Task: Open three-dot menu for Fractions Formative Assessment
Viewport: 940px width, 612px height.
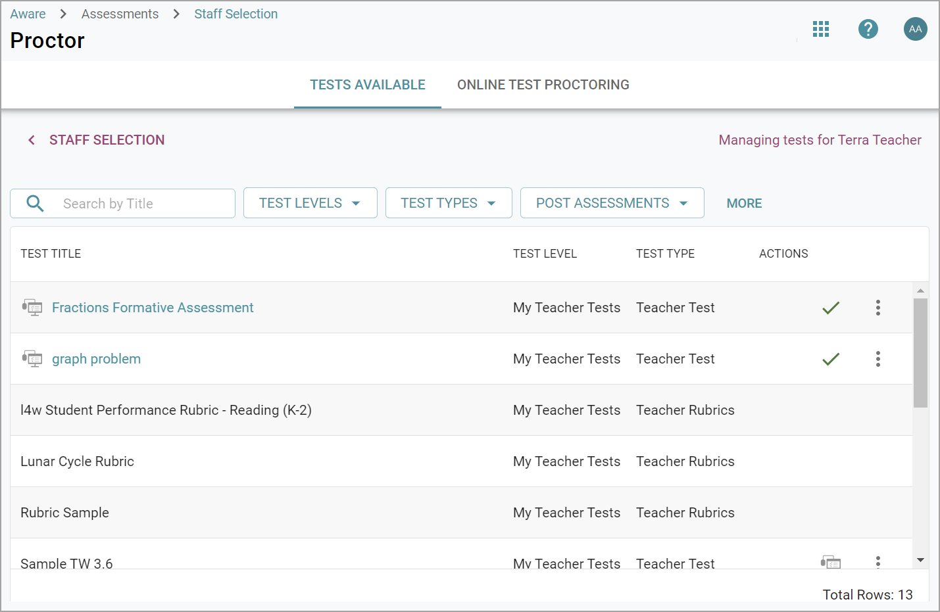Action: [x=878, y=308]
